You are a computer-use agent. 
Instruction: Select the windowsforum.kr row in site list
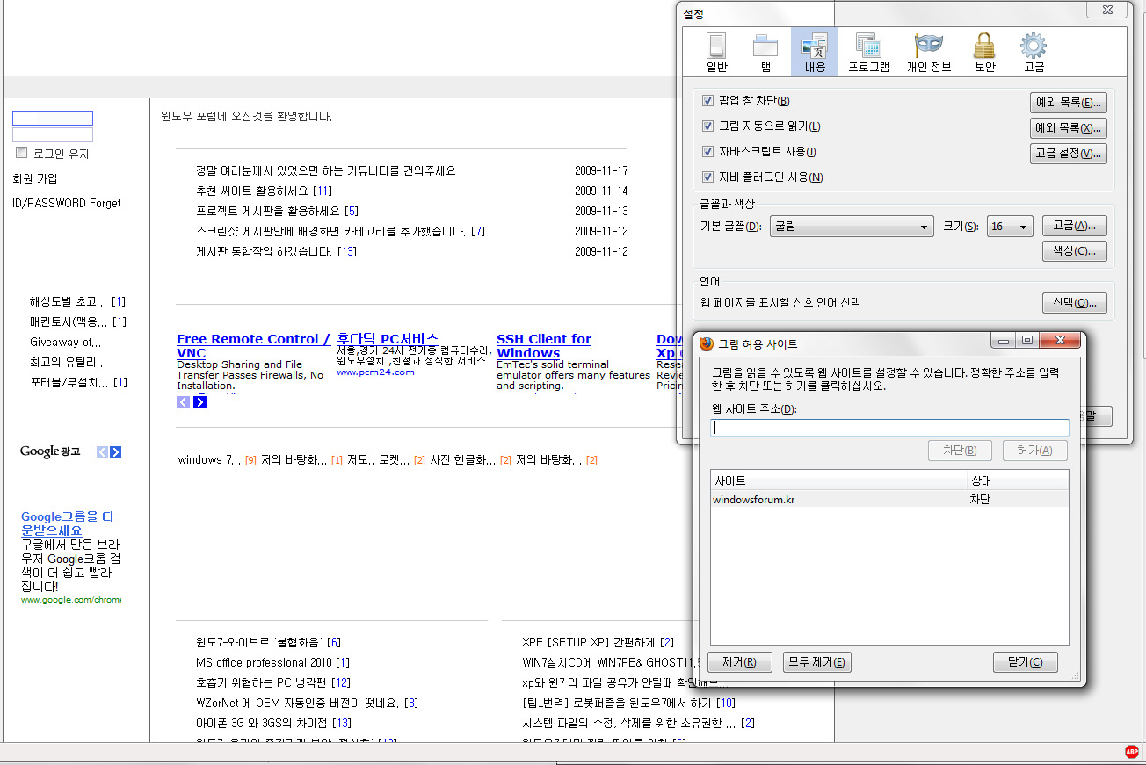(x=889, y=500)
